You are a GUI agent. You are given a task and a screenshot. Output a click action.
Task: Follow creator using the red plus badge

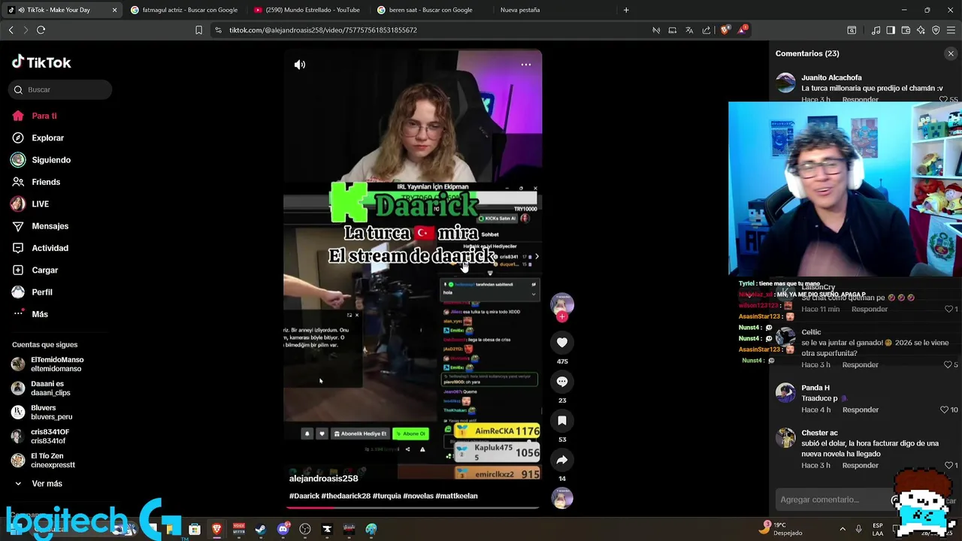tap(562, 317)
